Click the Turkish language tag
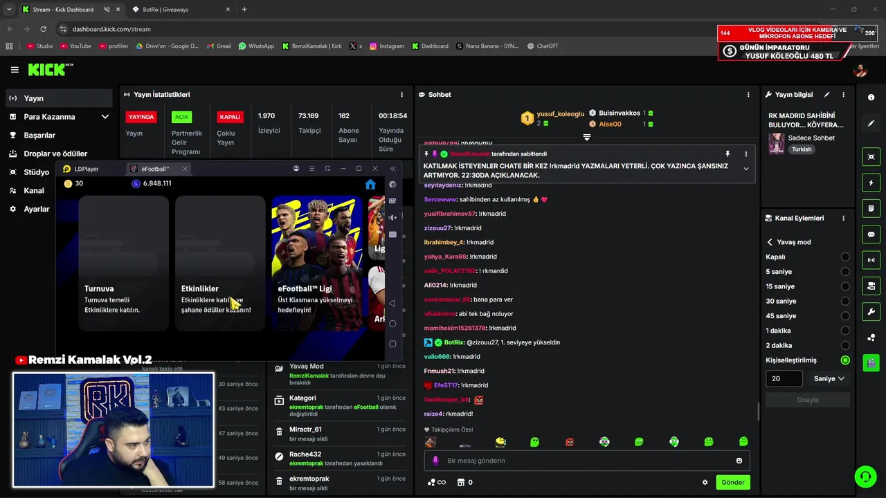Viewport: 886px width, 498px height. pos(802,149)
